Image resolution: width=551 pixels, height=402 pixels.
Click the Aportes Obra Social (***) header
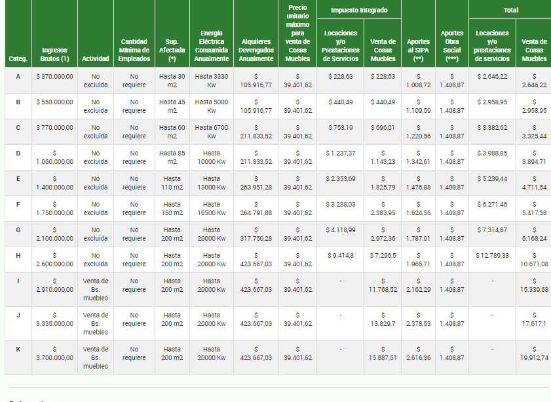pos(452,46)
